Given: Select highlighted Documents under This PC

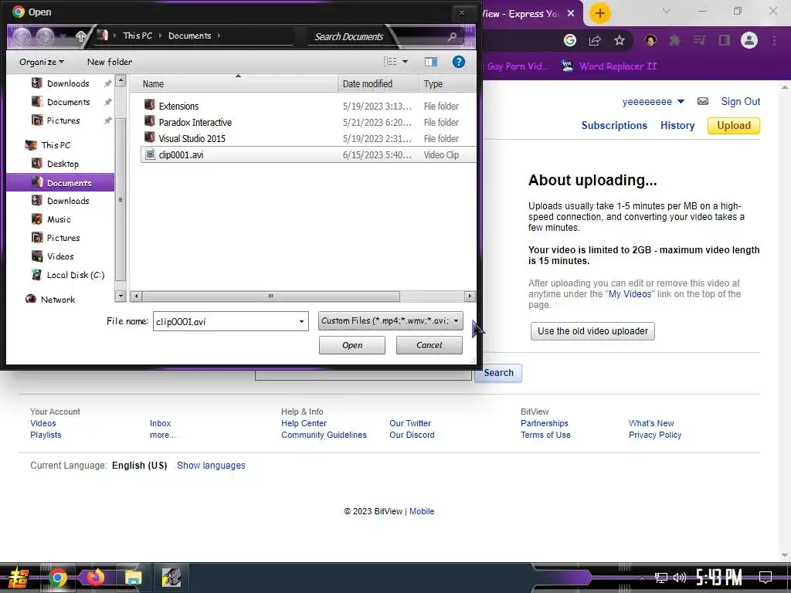Looking at the screenshot, I should point(60,182).
